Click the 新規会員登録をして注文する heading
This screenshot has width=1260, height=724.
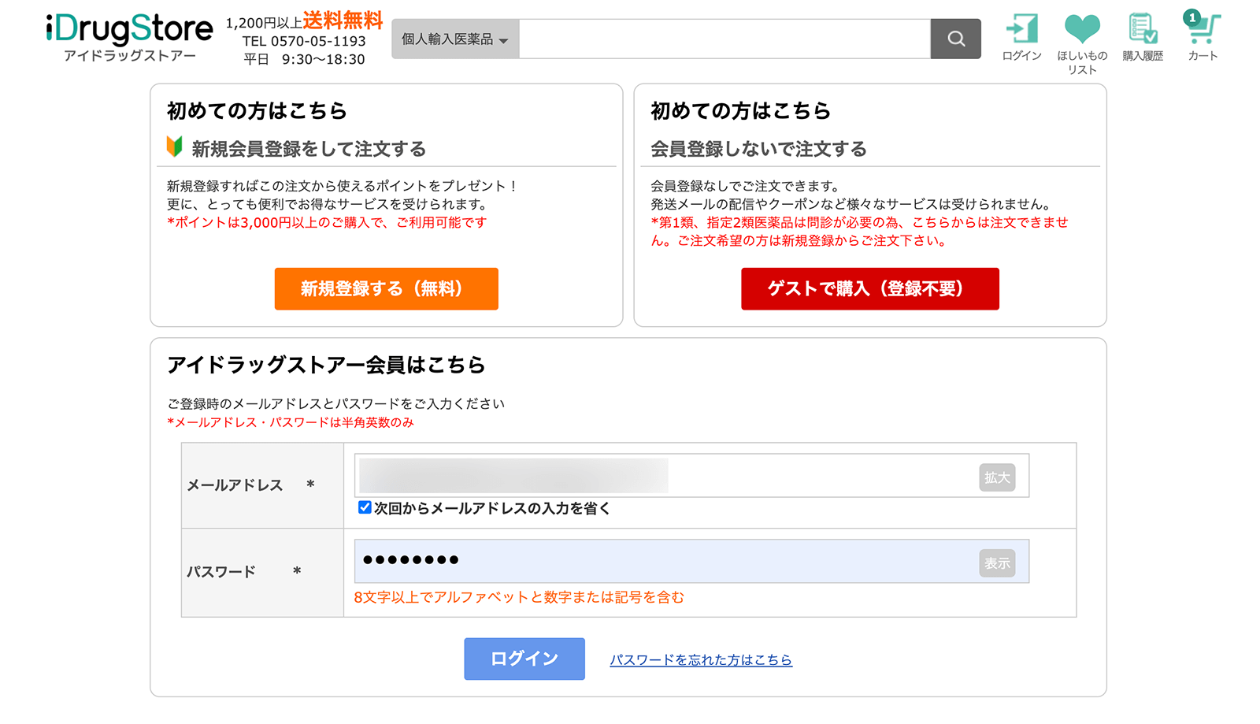pyautogui.click(x=309, y=149)
